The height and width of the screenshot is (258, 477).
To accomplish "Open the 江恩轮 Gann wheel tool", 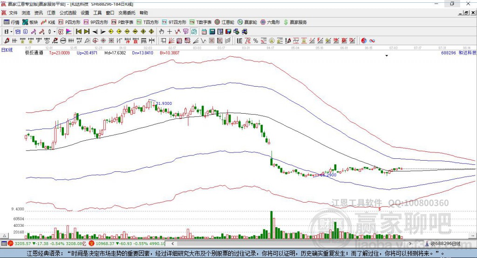I will click(x=225, y=22).
